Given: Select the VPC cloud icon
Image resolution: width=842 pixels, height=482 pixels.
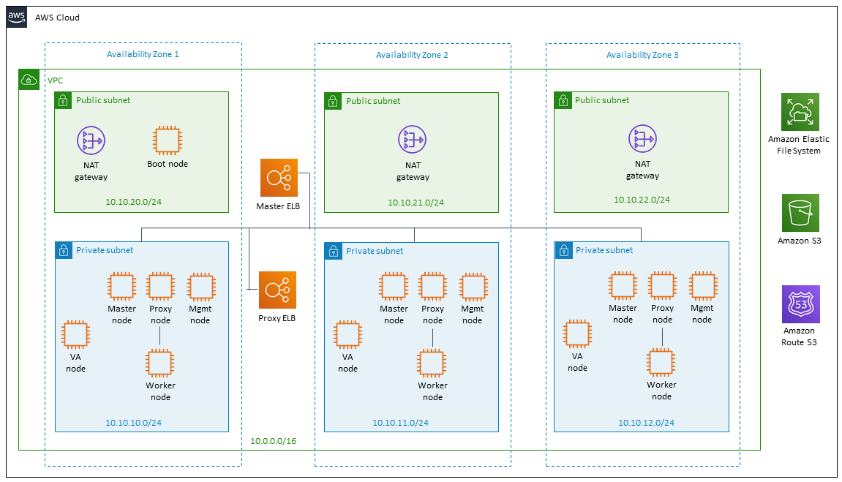Looking at the screenshot, I should point(29,80).
